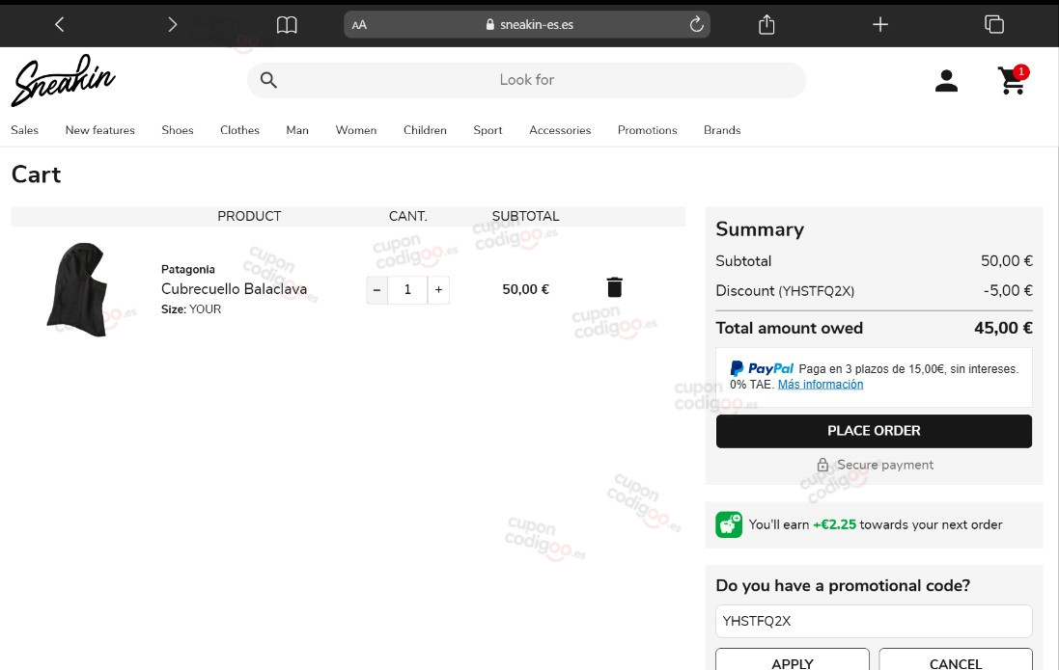Apply the promotional code
The height and width of the screenshot is (670, 1059).
pos(793,662)
